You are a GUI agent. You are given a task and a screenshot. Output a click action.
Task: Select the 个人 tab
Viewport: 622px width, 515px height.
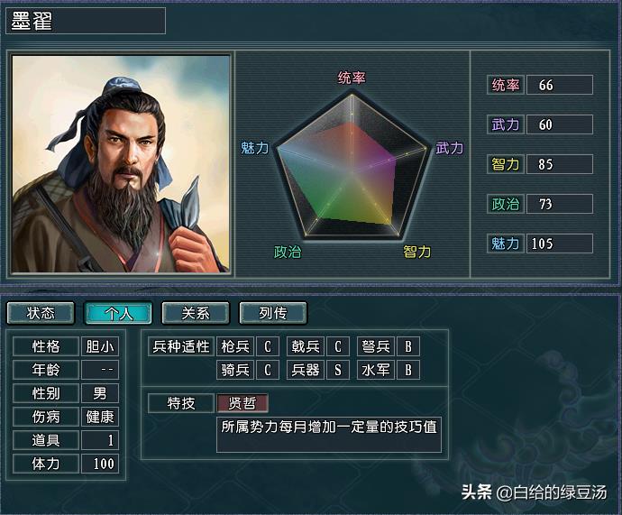118,313
